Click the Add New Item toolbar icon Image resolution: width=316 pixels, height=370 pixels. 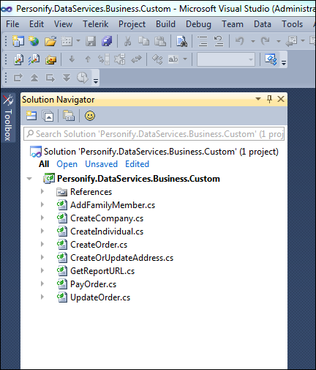67,41
